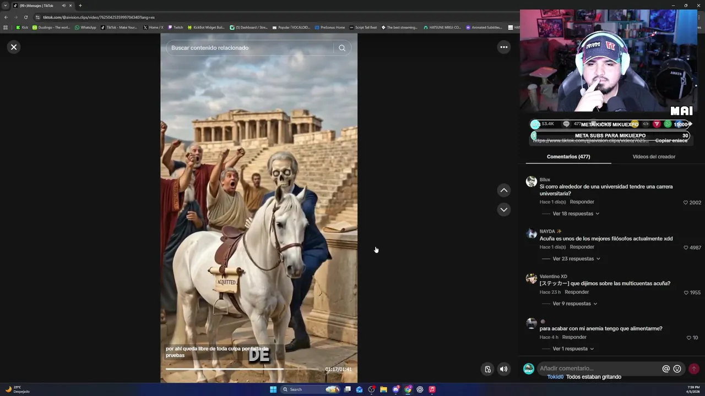Open the Home / X bookmark
Screen dimensions: 705x396
[x=153, y=28]
